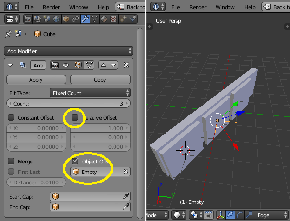Image resolution: width=290 pixels, height=221 pixels.
Task: Pick End Cap object with eyedropper
Action: click(x=126, y=207)
